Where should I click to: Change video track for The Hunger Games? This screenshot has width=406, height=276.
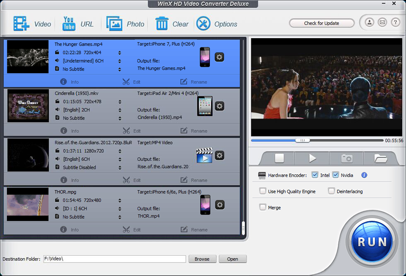120,53
